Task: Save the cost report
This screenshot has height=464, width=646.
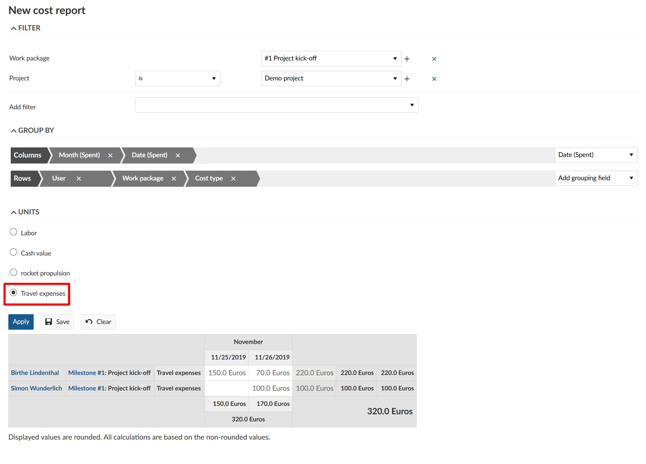Action: click(x=57, y=322)
